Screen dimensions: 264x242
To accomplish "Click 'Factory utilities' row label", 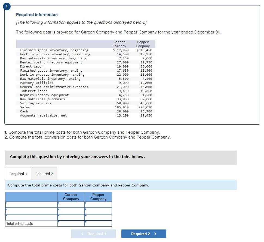I will [36, 83].
